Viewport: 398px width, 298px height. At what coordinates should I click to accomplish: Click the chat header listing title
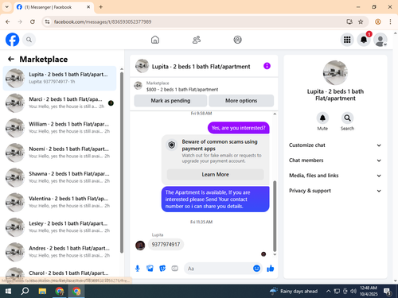point(201,67)
